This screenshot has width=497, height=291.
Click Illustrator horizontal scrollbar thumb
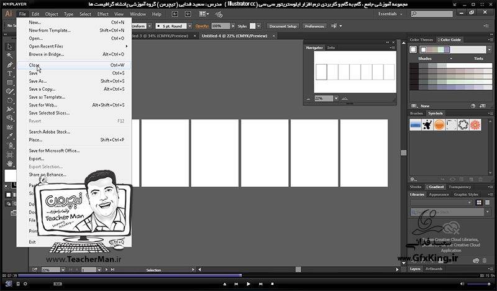[x=298, y=269]
